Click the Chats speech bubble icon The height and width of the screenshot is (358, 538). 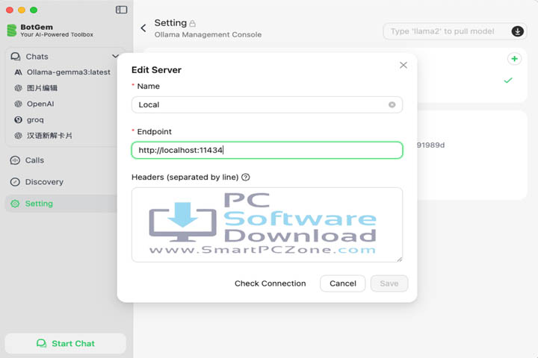[16, 56]
